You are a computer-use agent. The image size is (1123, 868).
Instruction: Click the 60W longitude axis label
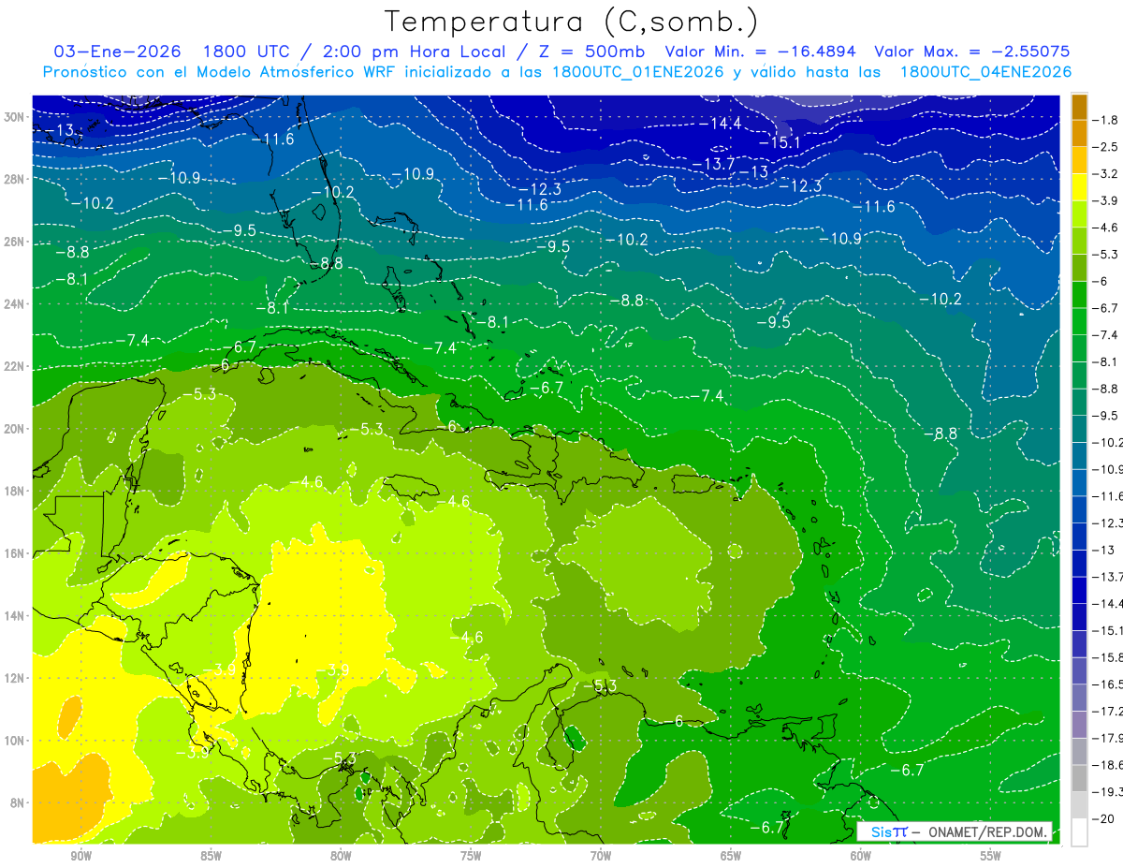(x=861, y=856)
